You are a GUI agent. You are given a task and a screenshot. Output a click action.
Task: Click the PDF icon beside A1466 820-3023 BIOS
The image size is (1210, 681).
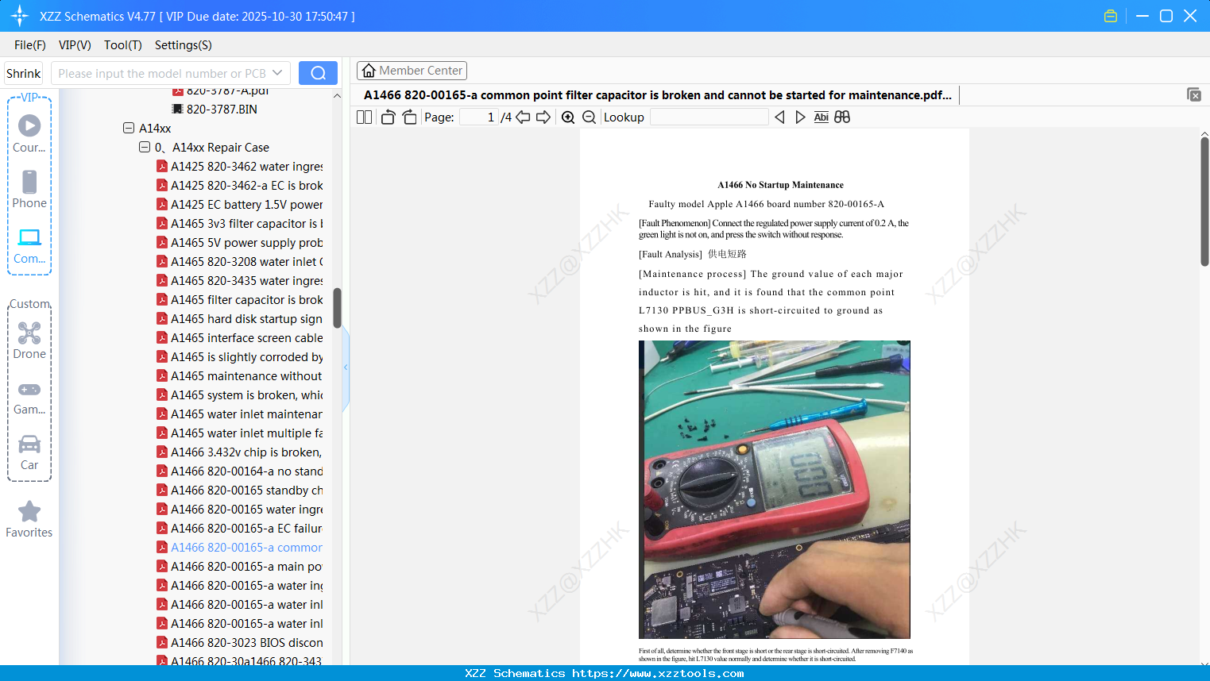162,642
